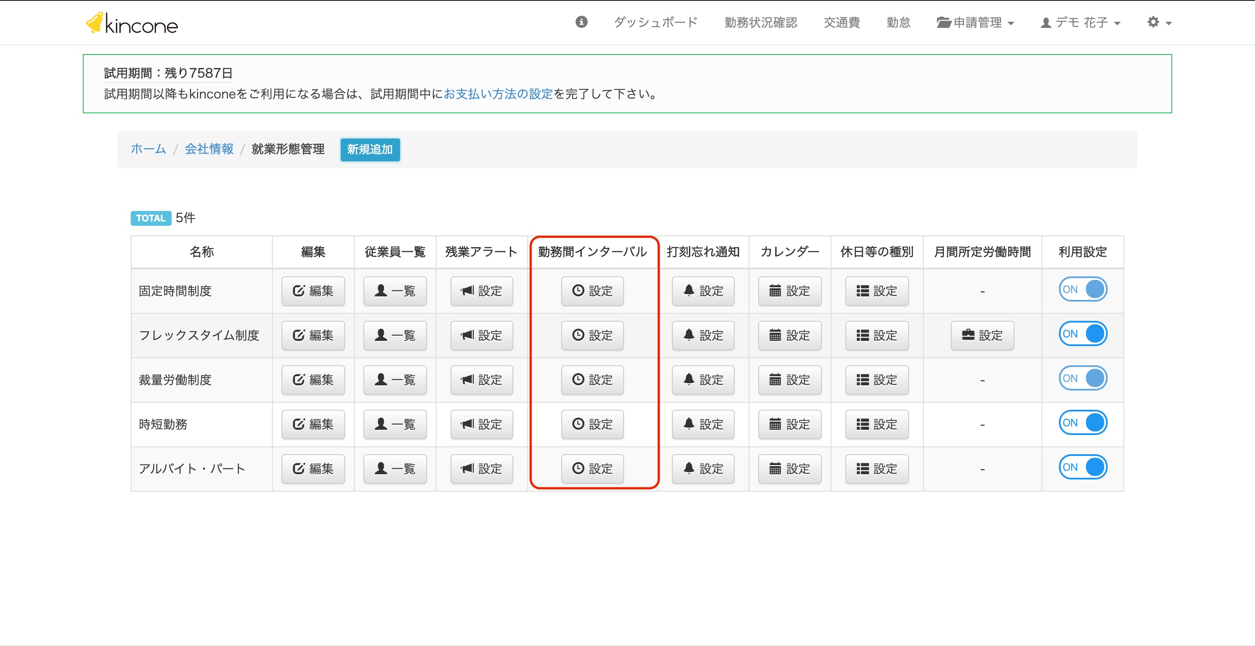Open overtime alert settings for 裁量労働制度
1255x646 pixels.
point(482,380)
